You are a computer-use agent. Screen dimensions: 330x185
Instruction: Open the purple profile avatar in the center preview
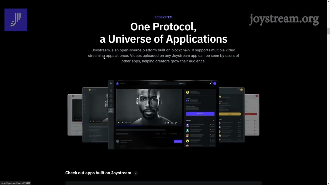point(215,84)
